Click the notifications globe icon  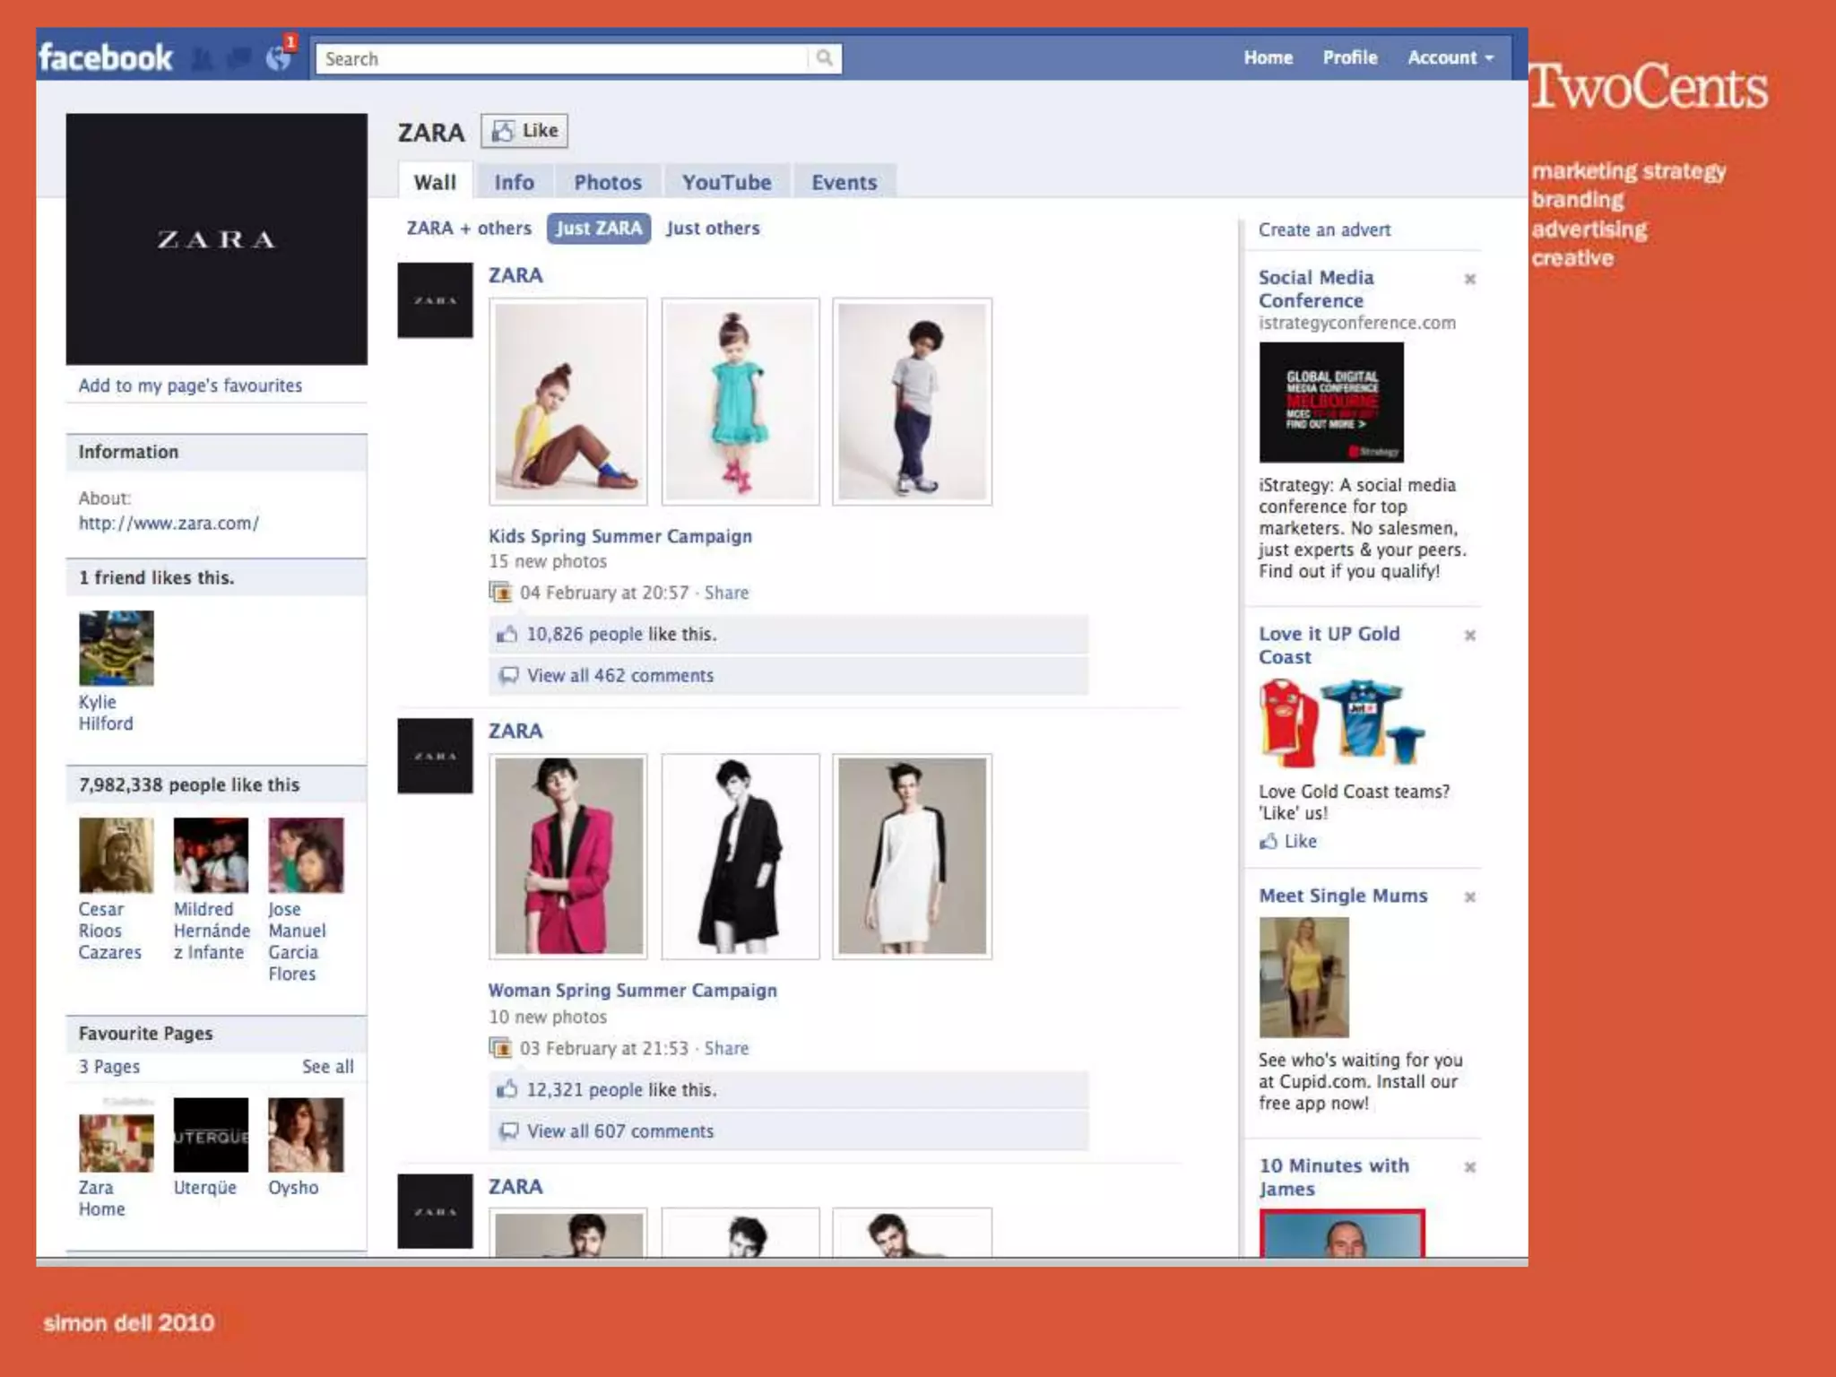click(279, 58)
